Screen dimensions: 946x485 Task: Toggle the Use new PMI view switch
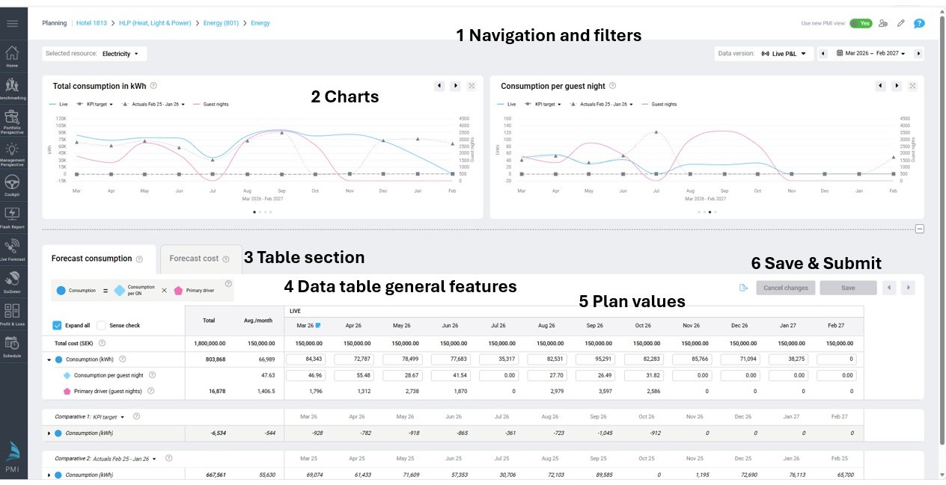pyautogui.click(x=861, y=23)
